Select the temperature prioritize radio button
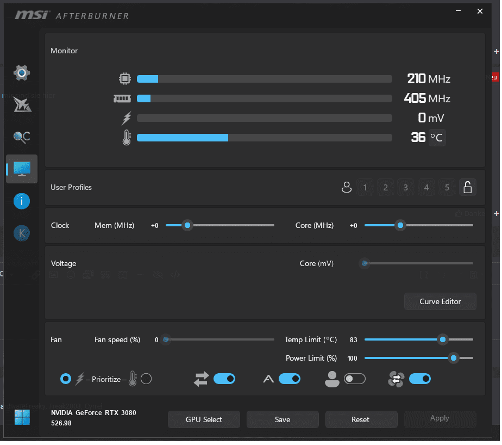This screenshot has width=502, height=445. tap(146, 380)
